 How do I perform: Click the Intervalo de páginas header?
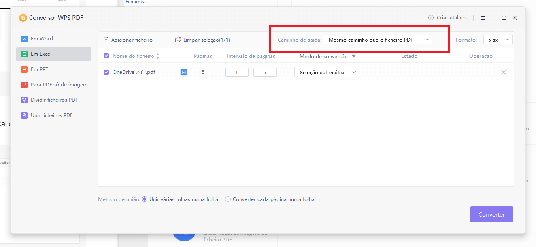(251, 56)
